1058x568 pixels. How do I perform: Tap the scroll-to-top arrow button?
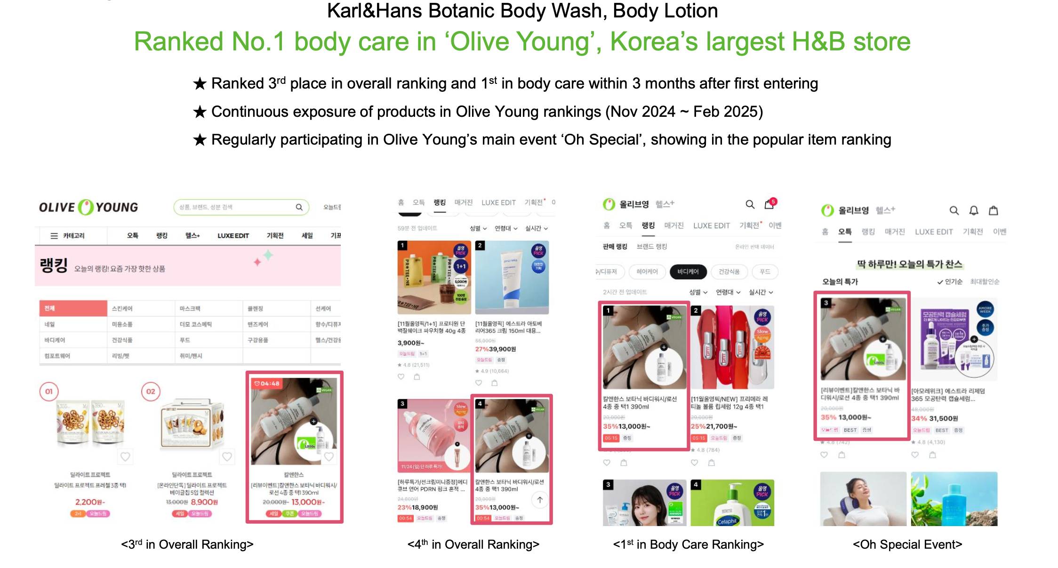point(540,500)
